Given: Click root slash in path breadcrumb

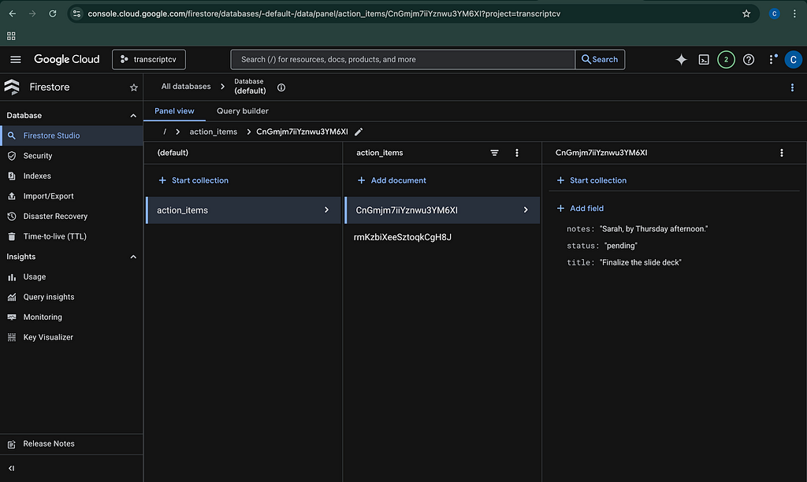Looking at the screenshot, I should pos(165,132).
